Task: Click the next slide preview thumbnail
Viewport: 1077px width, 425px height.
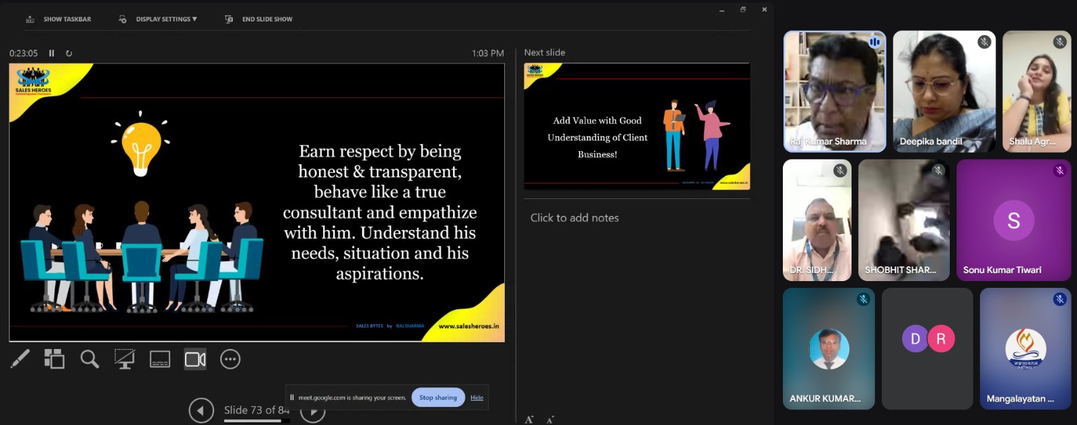Action: click(x=637, y=126)
